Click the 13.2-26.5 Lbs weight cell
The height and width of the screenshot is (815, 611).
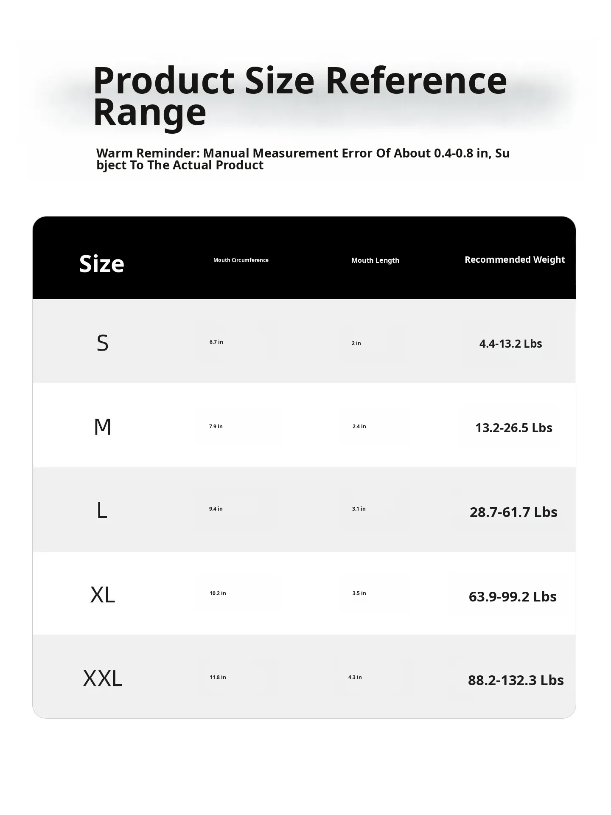coord(514,427)
